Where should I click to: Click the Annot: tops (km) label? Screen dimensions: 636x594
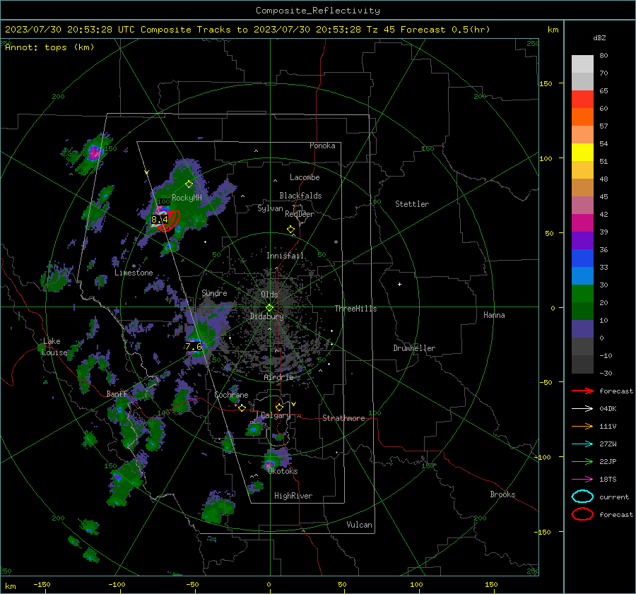click(x=50, y=47)
